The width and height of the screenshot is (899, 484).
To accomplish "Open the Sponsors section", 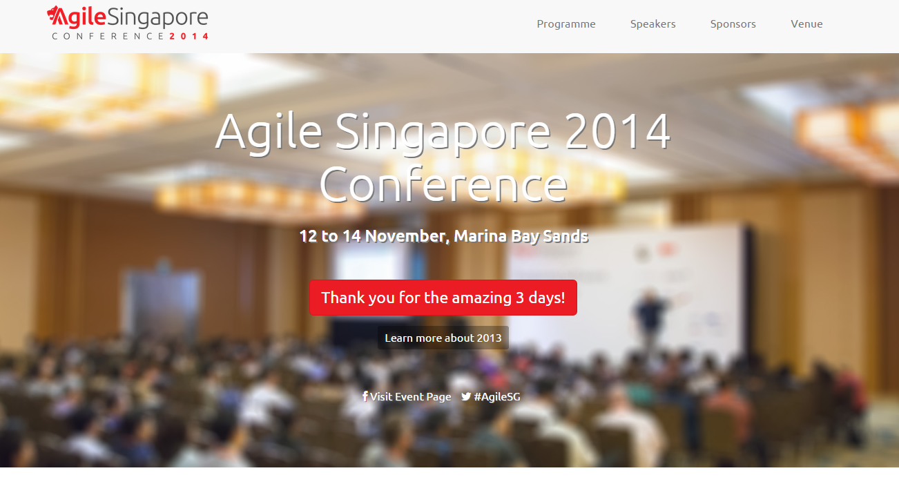I will [x=733, y=24].
